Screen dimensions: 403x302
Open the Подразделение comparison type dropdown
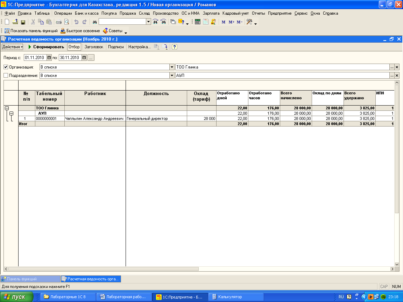coord(172,75)
